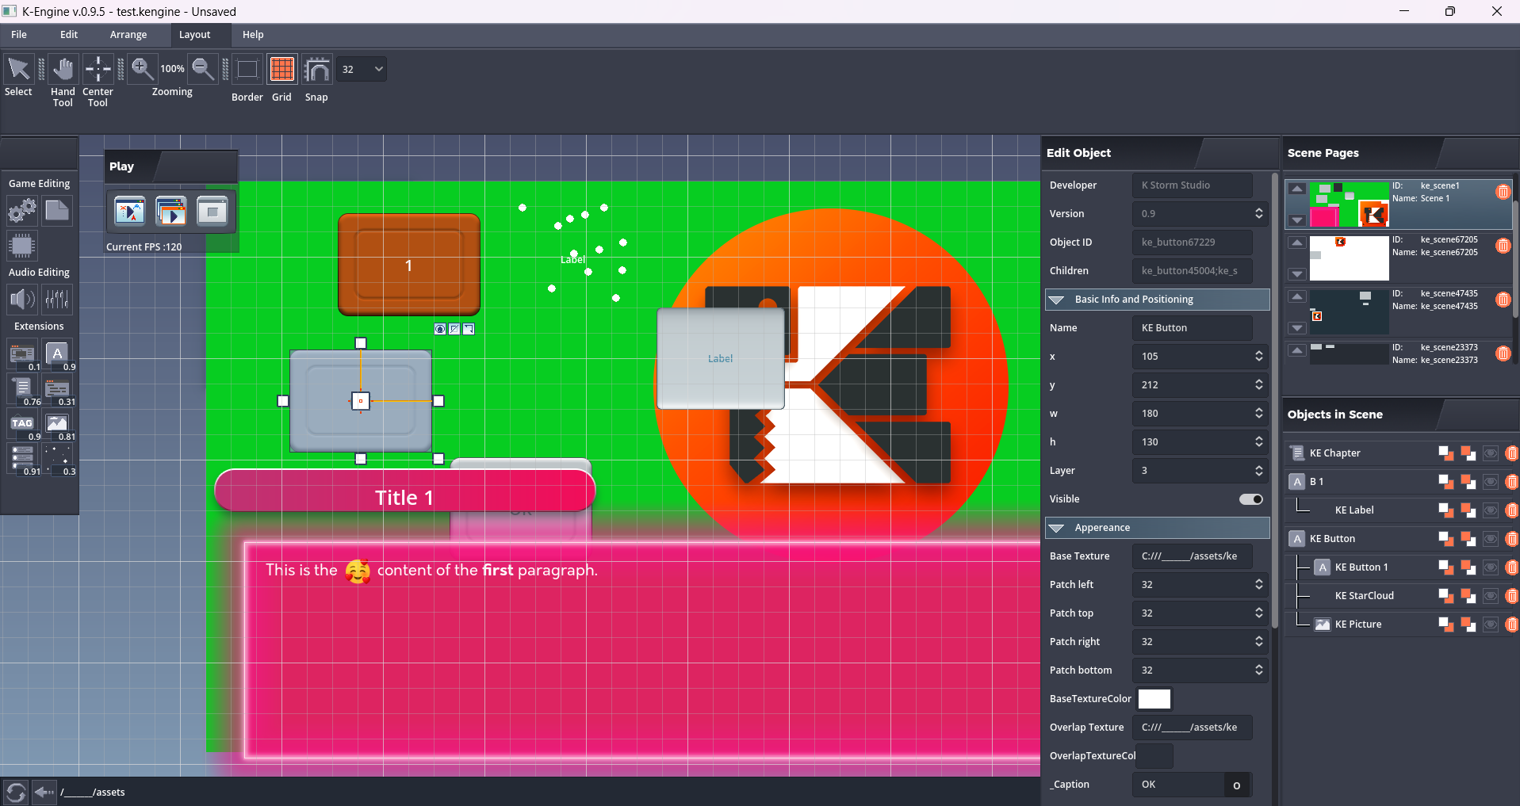
Task: Add the letter A button extension marked 0.9
Action: point(58,355)
